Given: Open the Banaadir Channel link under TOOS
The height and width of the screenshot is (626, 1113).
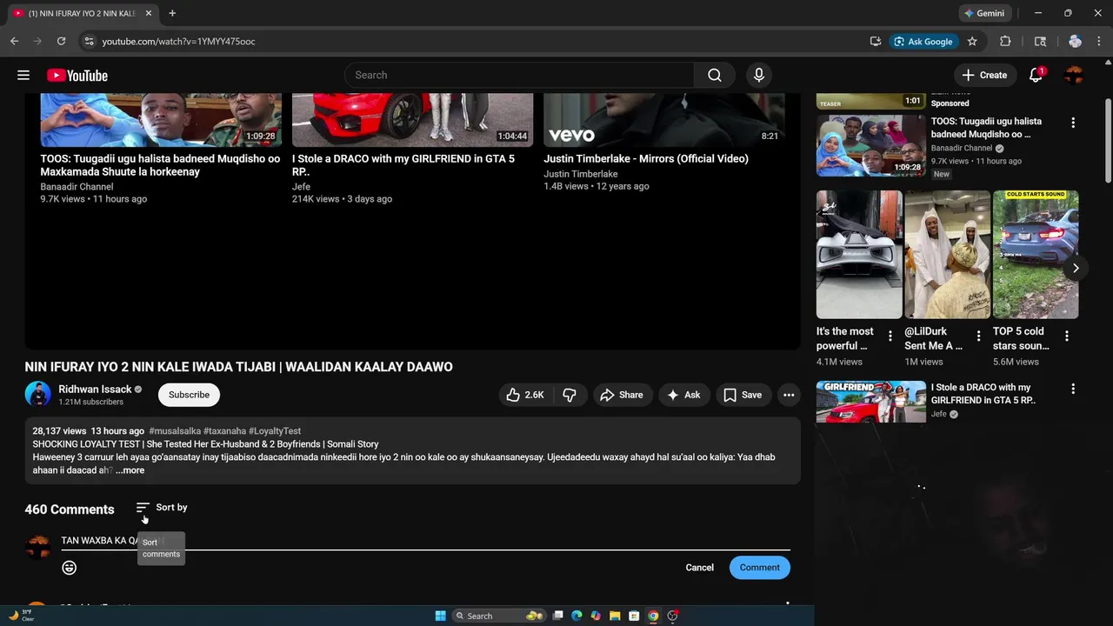Looking at the screenshot, I should tap(77, 187).
